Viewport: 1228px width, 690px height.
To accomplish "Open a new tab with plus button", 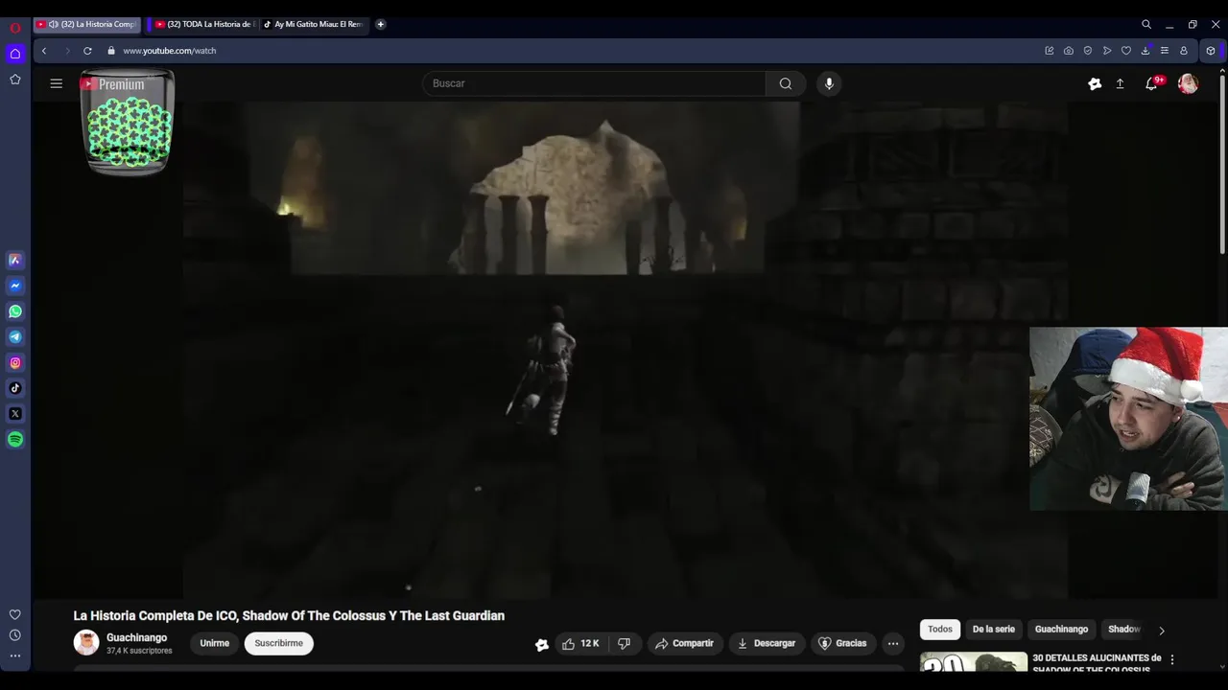I will click(x=381, y=25).
